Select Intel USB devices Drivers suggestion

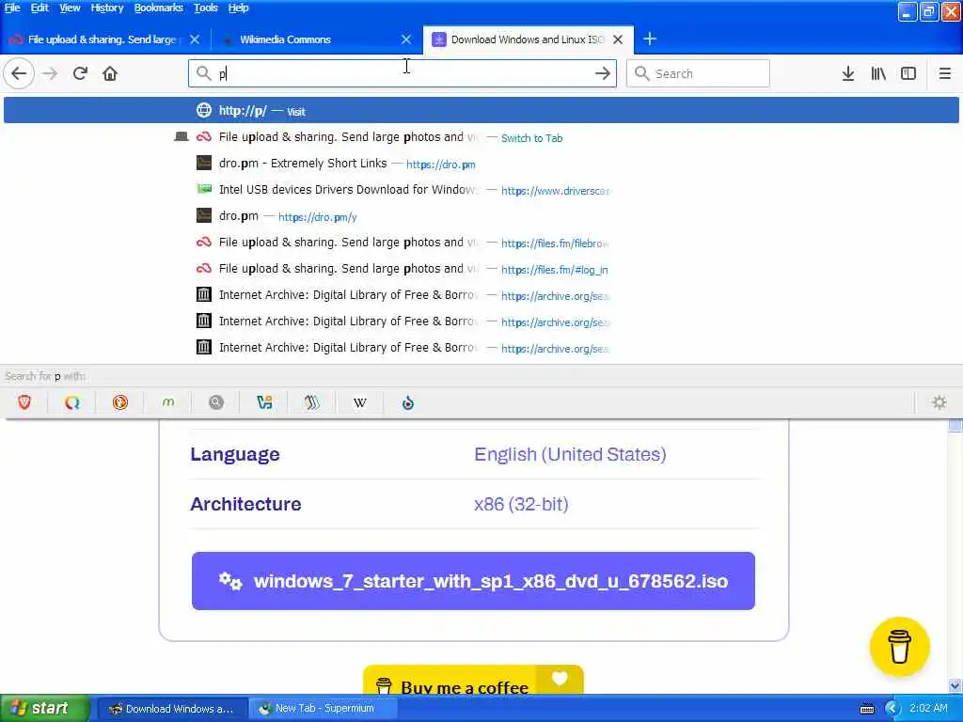click(x=481, y=190)
